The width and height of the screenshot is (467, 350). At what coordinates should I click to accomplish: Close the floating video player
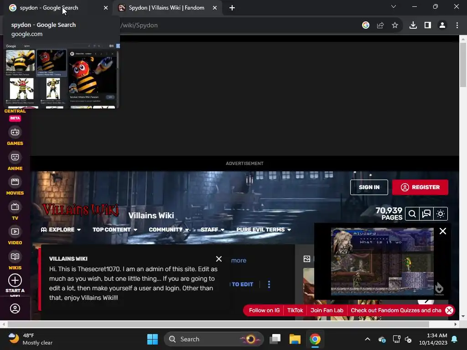[x=442, y=231]
